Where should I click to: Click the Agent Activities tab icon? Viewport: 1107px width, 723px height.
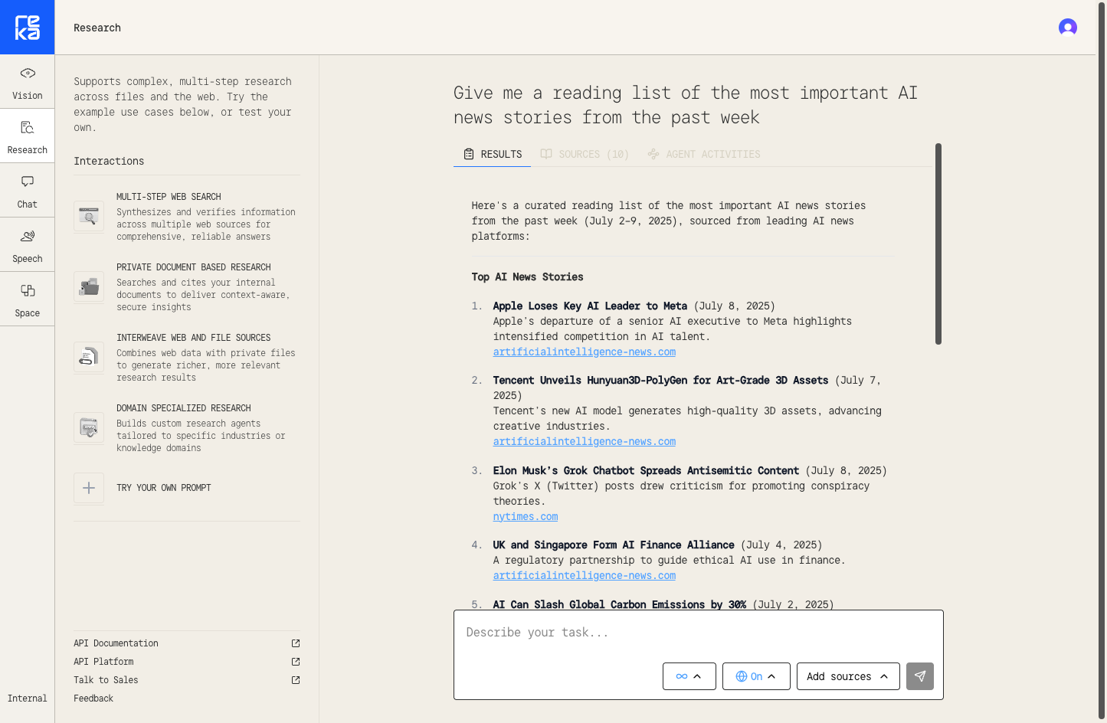[653, 154]
